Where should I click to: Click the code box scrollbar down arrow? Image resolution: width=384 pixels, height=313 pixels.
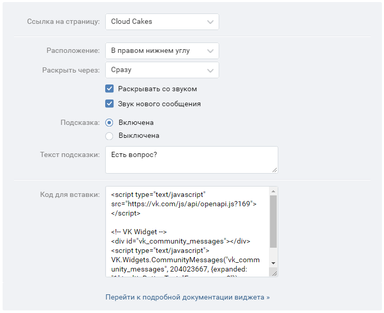tap(273, 263)
